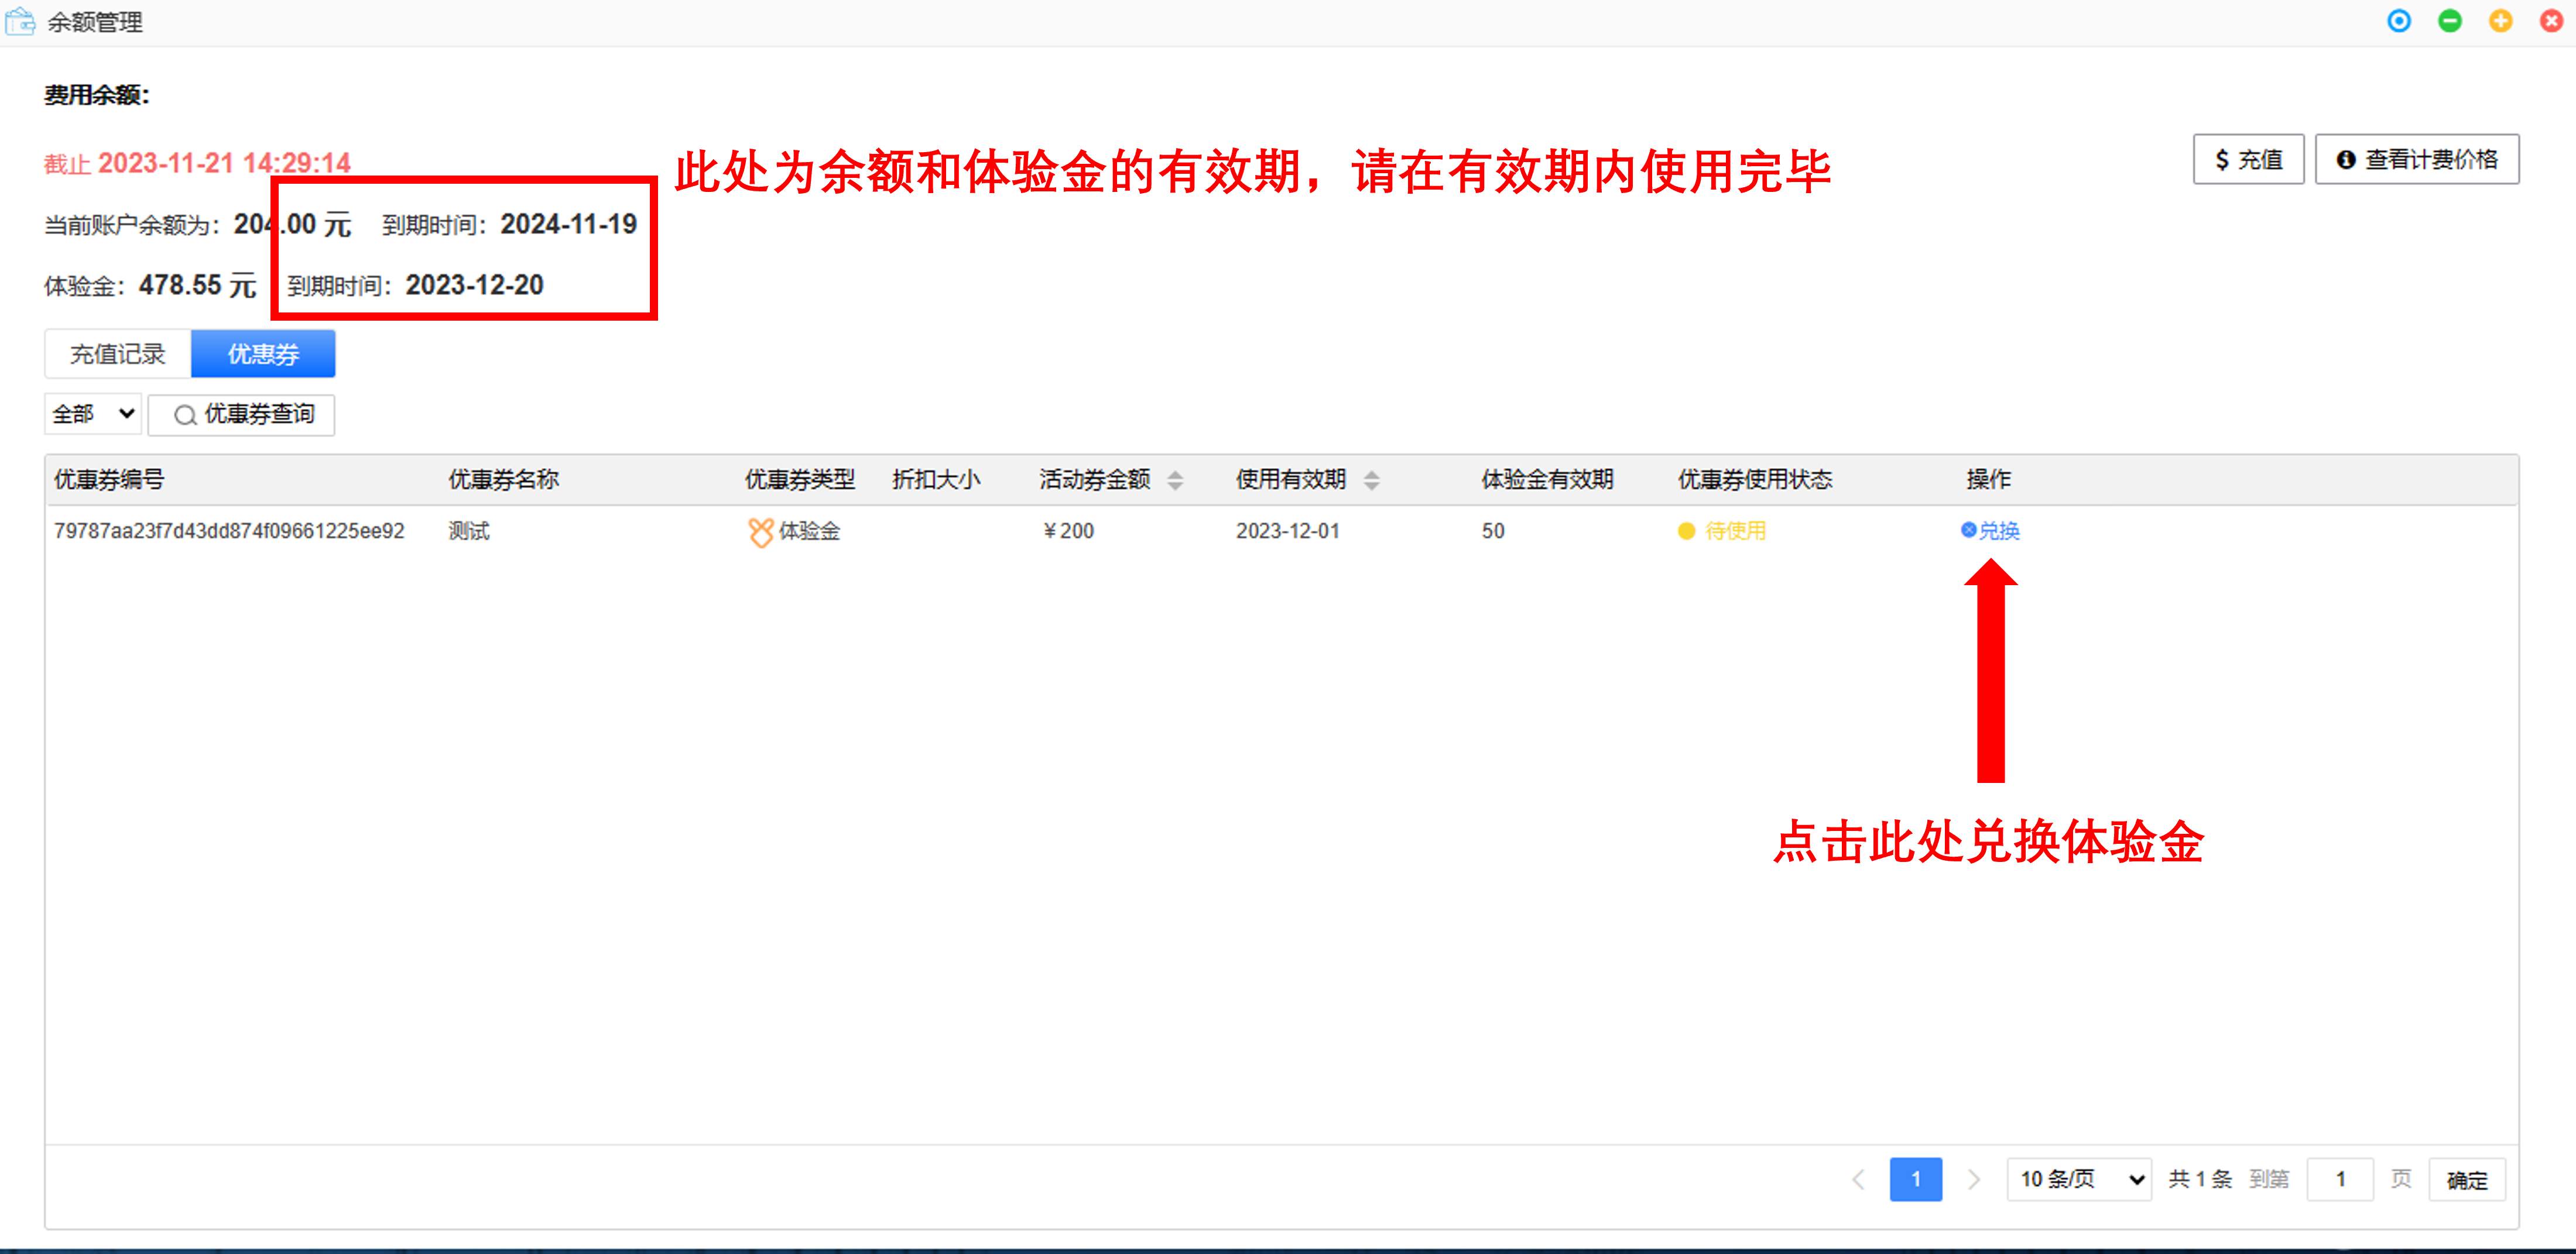Sort by 使用有效期 column arrows
The image size is (2576, 1254).
[1372, 480]
